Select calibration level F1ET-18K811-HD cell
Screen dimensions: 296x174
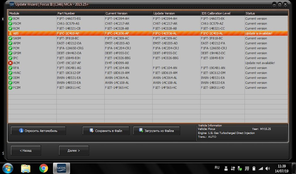pos(213,87)
